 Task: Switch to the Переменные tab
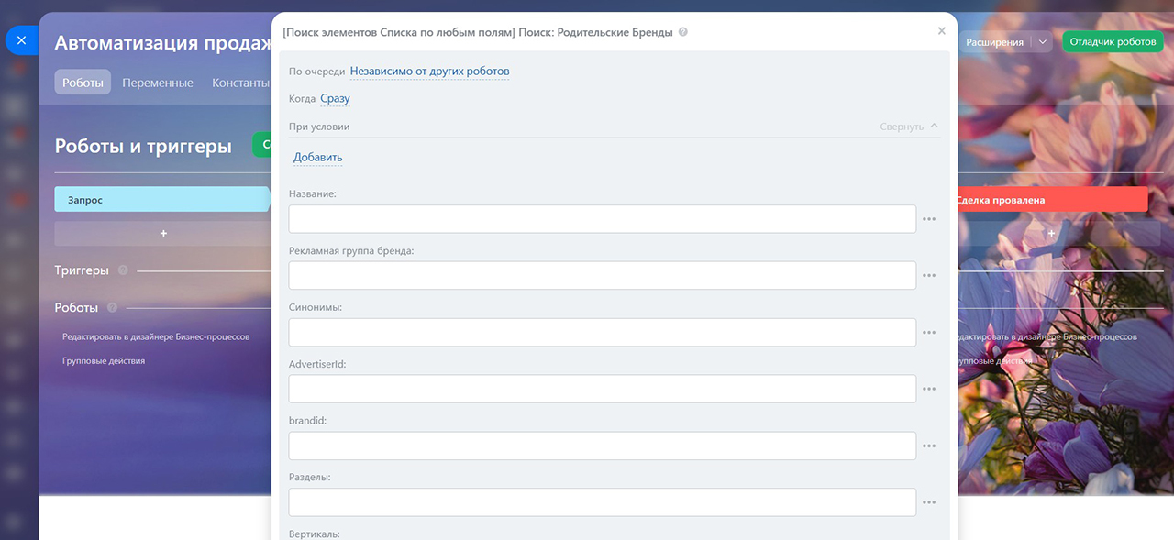point(158,83)
